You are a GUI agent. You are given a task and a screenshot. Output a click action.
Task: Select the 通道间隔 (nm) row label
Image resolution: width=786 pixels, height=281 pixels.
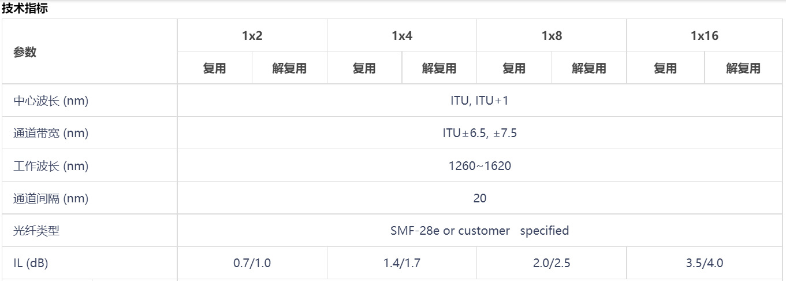51,199
